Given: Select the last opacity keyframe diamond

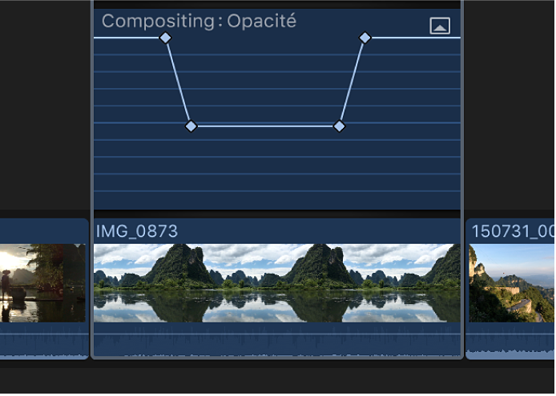Looking at the screenshot, I should click(365, 38).
